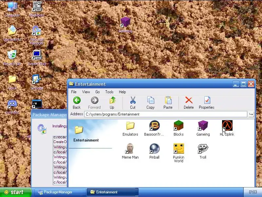Switch to Package Manager in the taskbar
The image size is (262, 197).
click(60, 192)
